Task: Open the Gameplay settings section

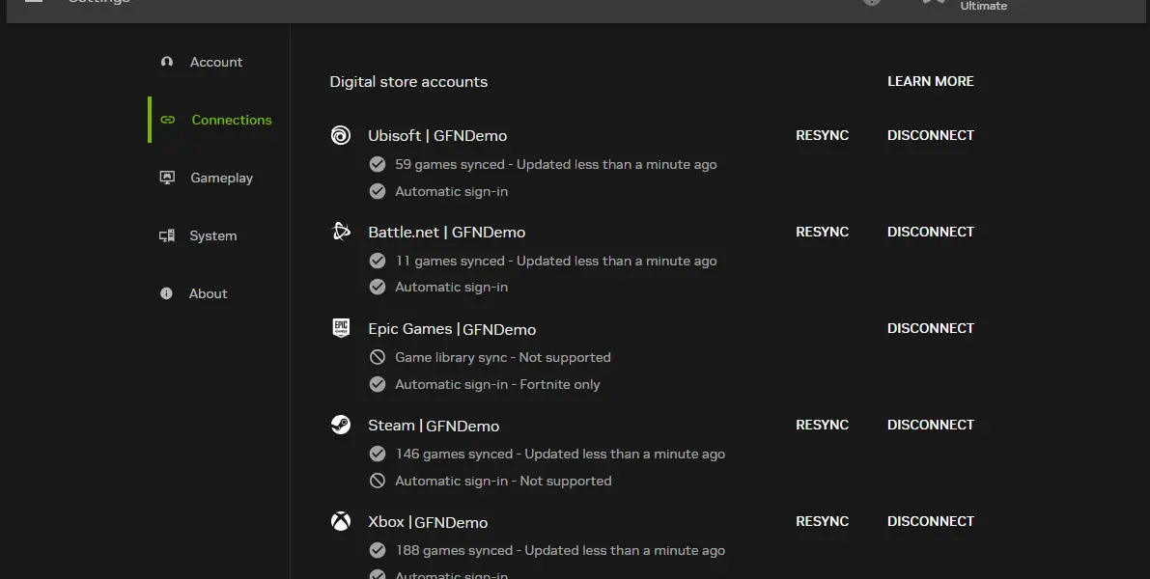Action: (221, 178)
